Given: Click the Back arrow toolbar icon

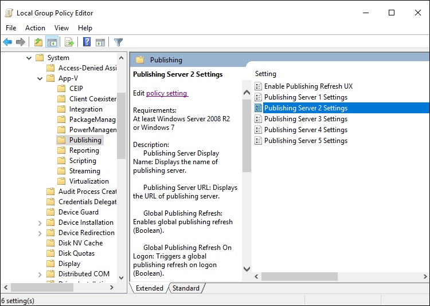Looking at the screenshot, I should (7, 42).
